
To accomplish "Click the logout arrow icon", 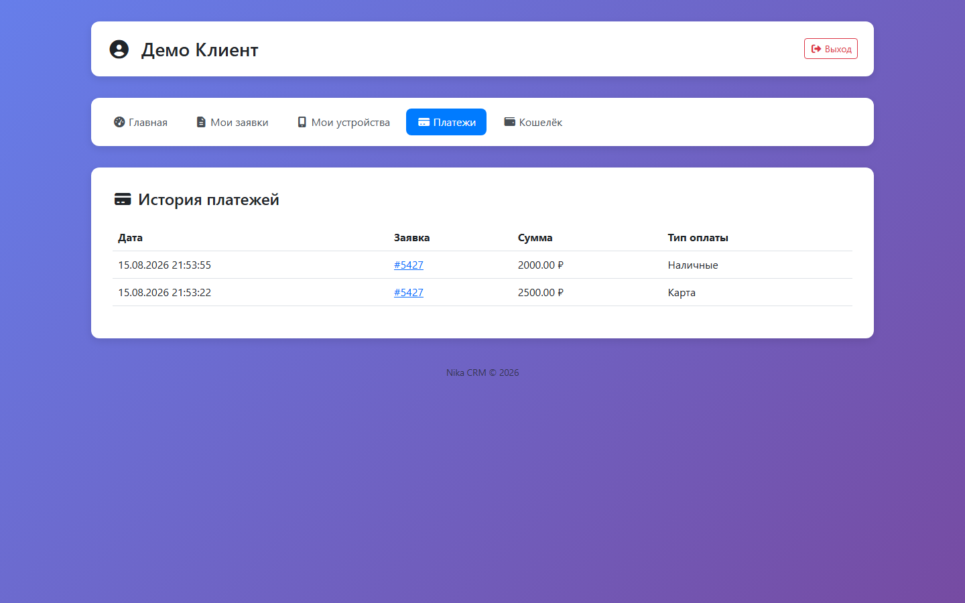I will [816, 49].
